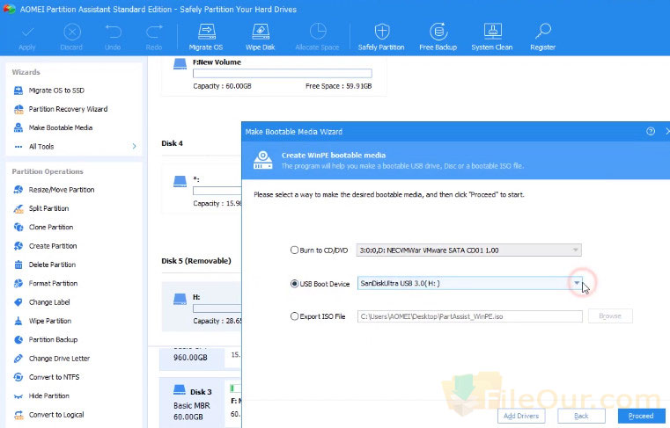Choose Convert to NTFS operation

click(46, 378)
